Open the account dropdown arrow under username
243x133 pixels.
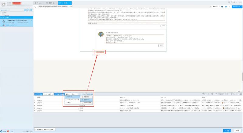click(32, 5)
